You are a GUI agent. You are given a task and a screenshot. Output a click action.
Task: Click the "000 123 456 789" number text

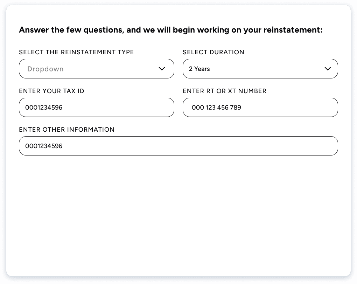point(216,108)
